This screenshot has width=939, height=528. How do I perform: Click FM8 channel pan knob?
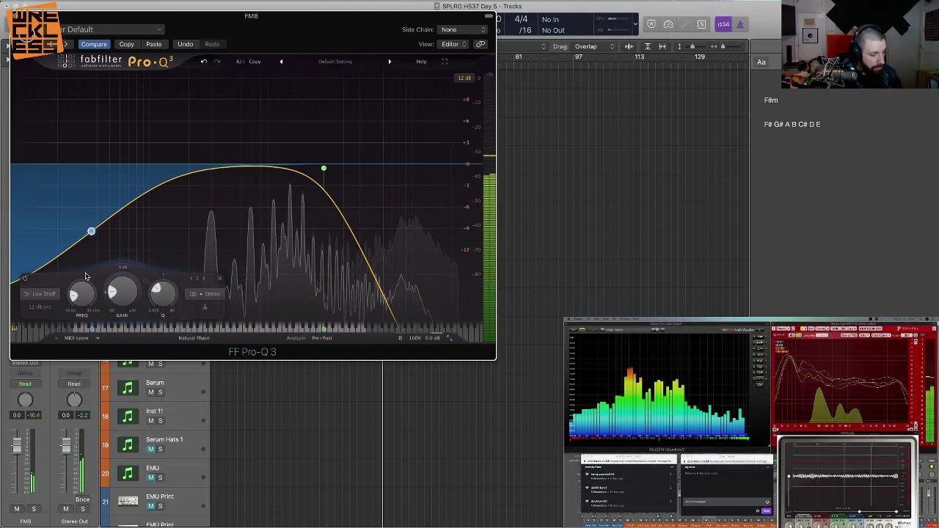[x=25, y=400]
